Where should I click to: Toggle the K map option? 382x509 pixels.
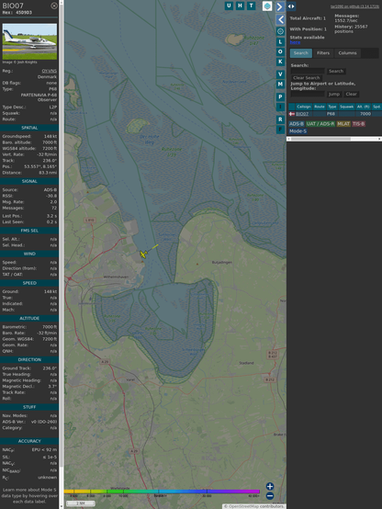(280, 62)
